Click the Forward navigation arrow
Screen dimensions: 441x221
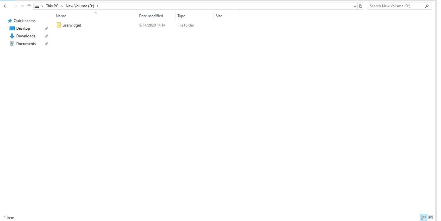point(15,6)
